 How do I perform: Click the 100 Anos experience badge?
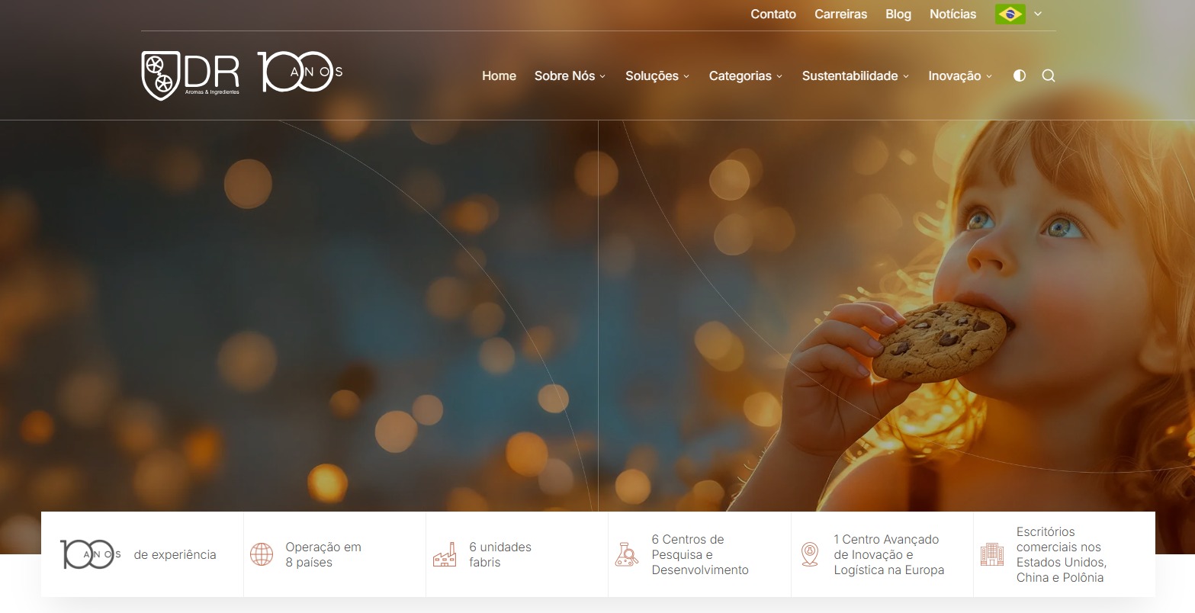click(91, 554)
